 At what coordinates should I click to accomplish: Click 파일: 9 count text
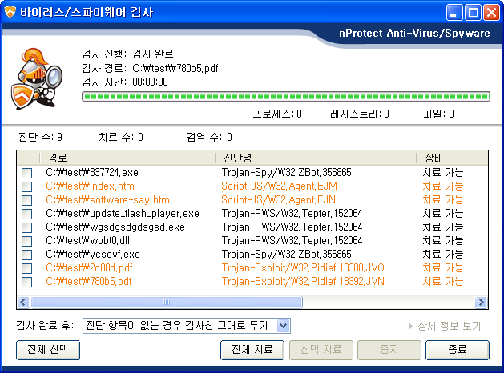(x=439, y=114)
